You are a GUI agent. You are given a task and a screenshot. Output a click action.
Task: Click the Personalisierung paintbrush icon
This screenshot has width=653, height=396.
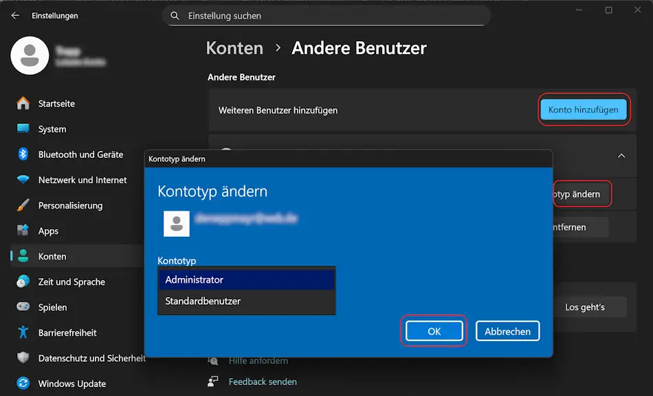(x=23, y=205)
